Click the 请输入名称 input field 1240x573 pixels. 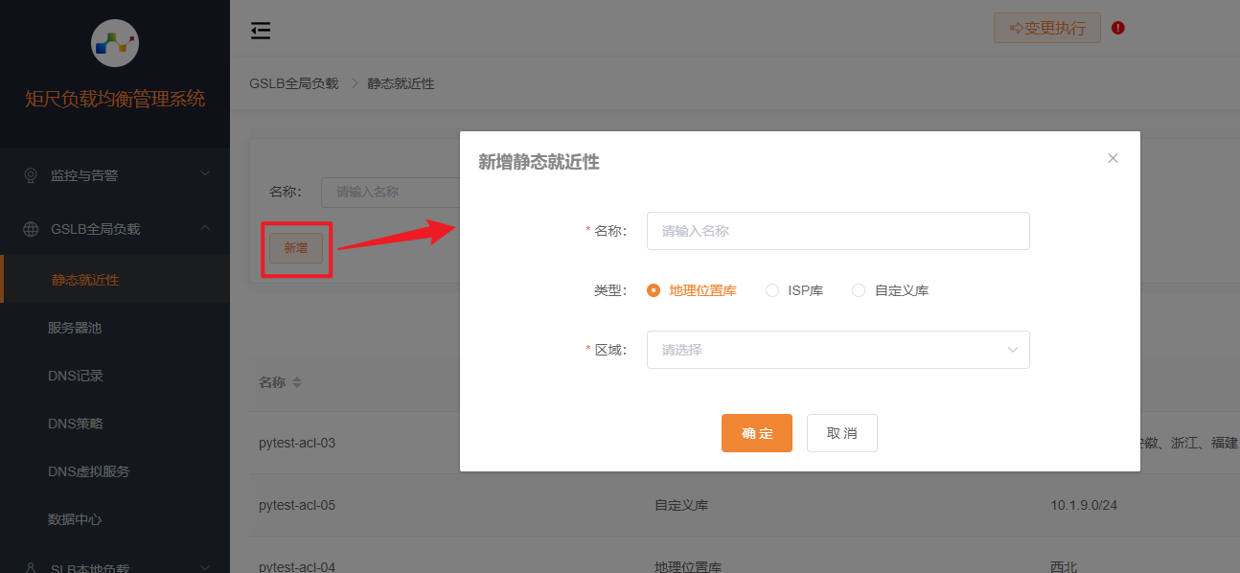tap(838, 230)
